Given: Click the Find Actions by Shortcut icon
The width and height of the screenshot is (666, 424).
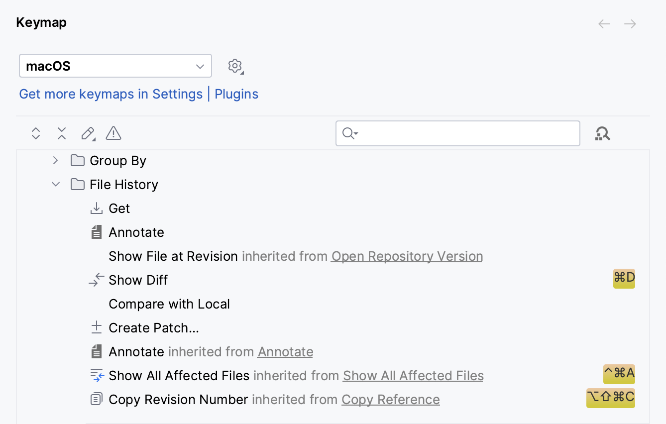Looking at the screenshot, I should pos(603,133).
